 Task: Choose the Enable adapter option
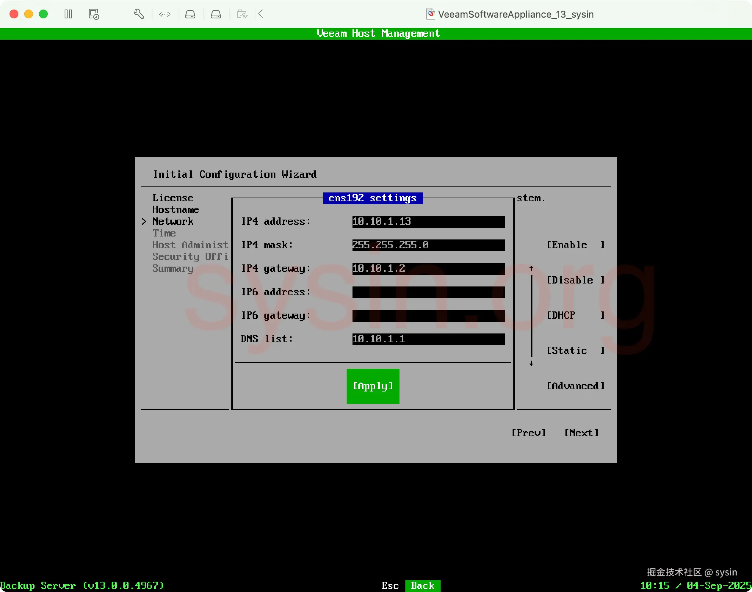(x=575, y=245)
